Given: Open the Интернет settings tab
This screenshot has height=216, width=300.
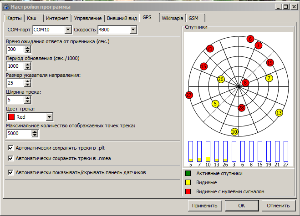Looking at the screenshot, I should click(x=57, y=18).
